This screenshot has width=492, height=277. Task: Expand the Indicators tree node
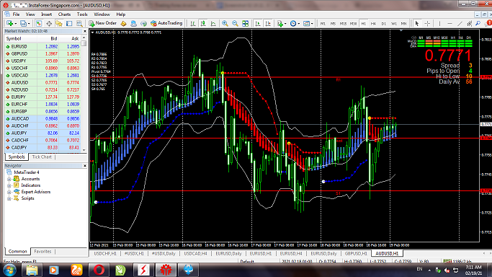coord(9,185)
